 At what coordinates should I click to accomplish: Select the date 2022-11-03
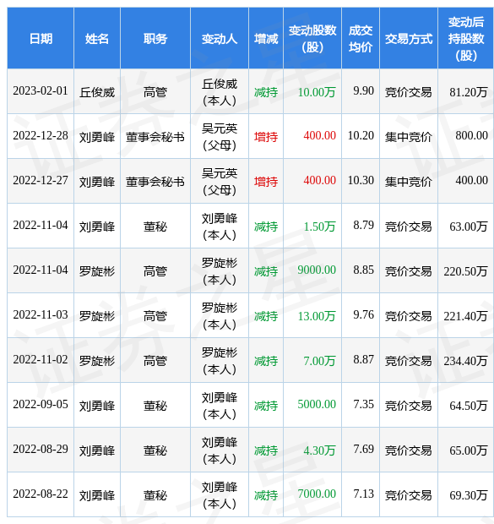[41, 314]
